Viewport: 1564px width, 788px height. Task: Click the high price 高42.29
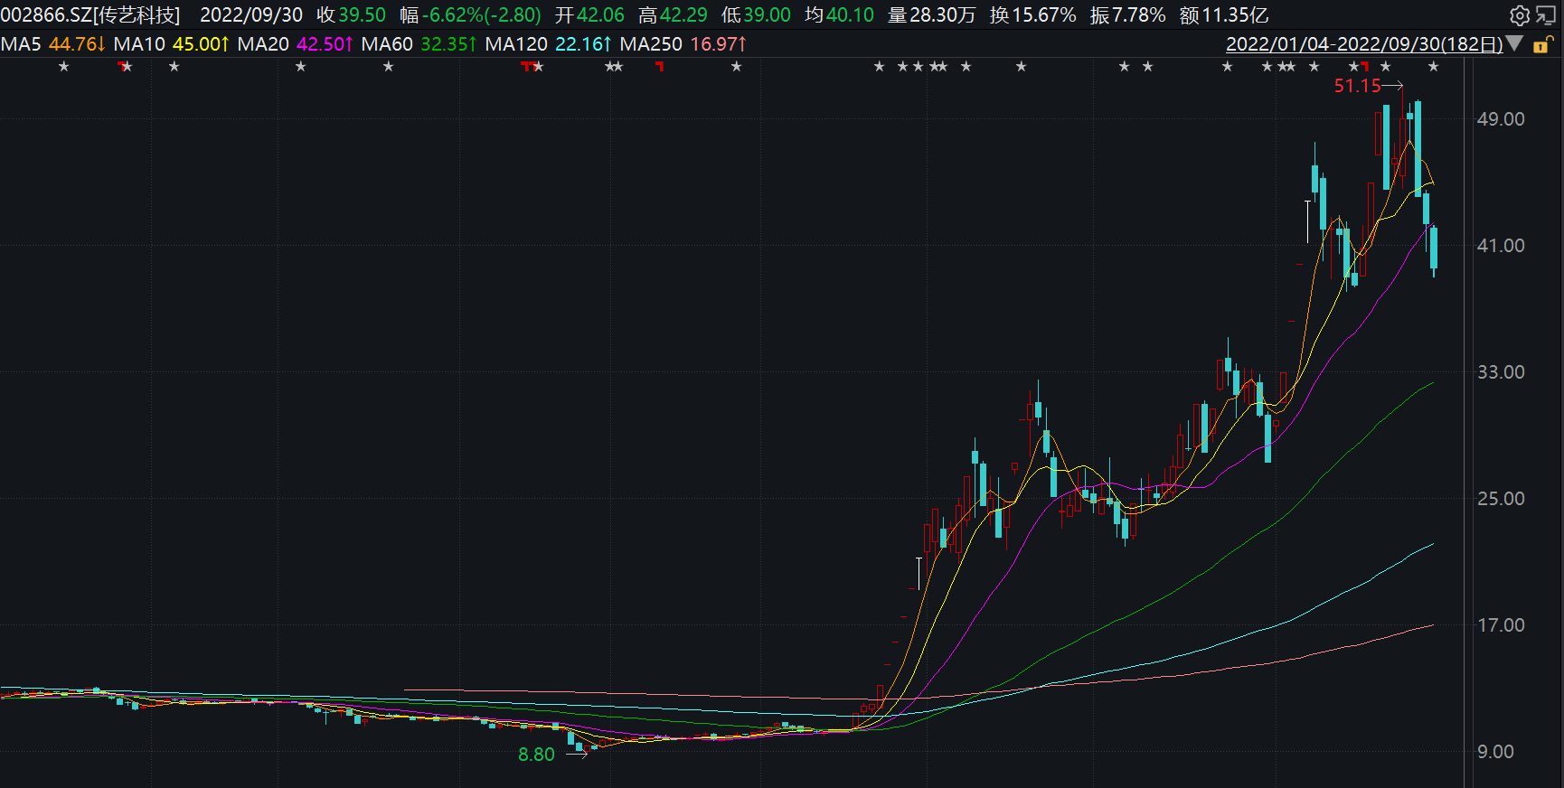pos(673,15)
